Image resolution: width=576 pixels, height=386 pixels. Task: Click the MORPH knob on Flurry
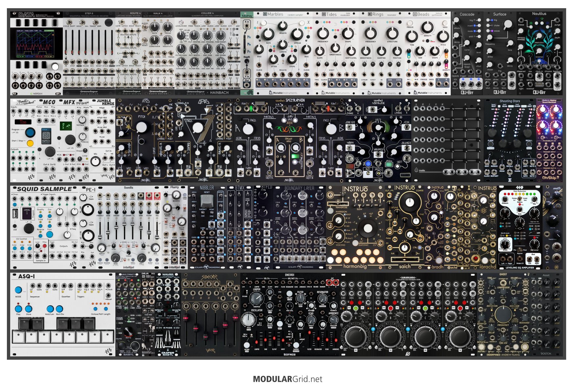pos(176,195)
